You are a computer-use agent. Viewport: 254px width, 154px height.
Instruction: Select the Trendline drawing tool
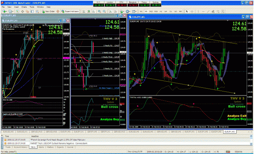click(208, 11)
